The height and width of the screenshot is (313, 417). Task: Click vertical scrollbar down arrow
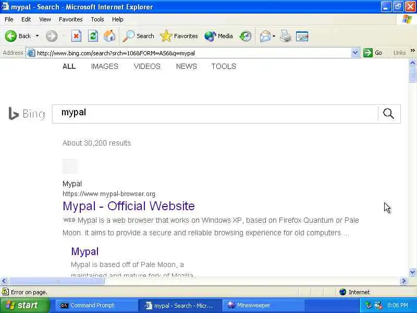[x=412, y=272]
